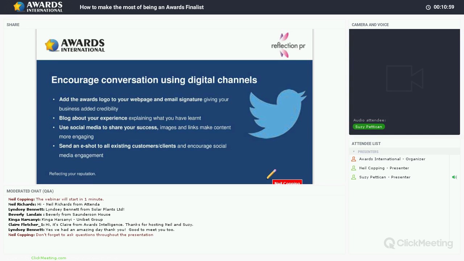Click the ATTENDEE LIST panel header
Image resolution: width=464 pixels, height=261 pixels.
(366, 144)
